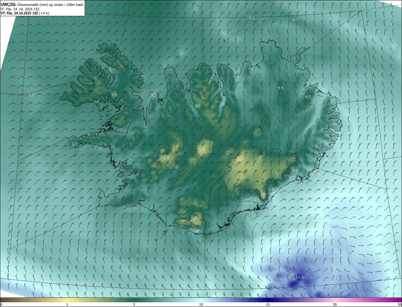Click the 3.8 precipitation value

tap(114, 94)
